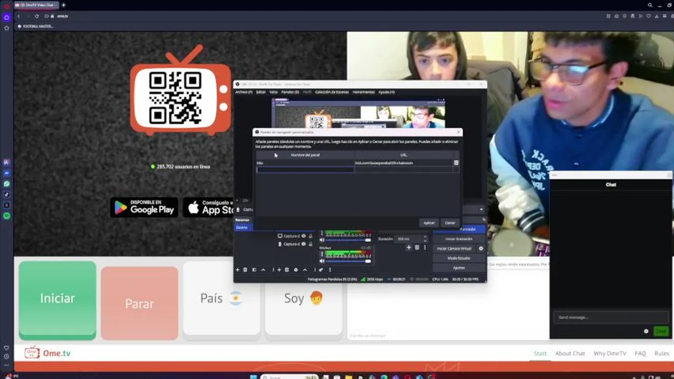Open the App Store download badge

[208, 207]
